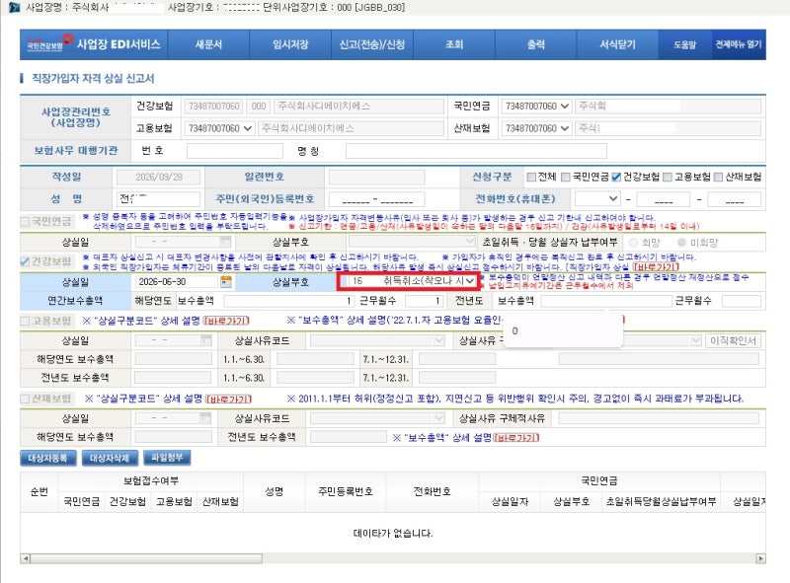
Task: Open the 신고(전송)/신청 menu
Action: pyautogui.click(x=372, y=44)
